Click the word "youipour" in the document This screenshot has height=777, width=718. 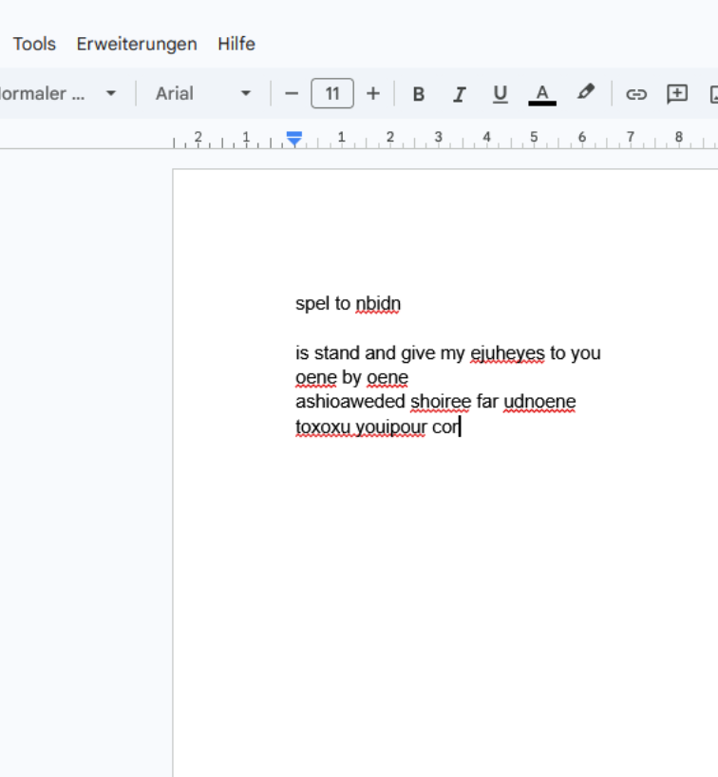[391, 427]
